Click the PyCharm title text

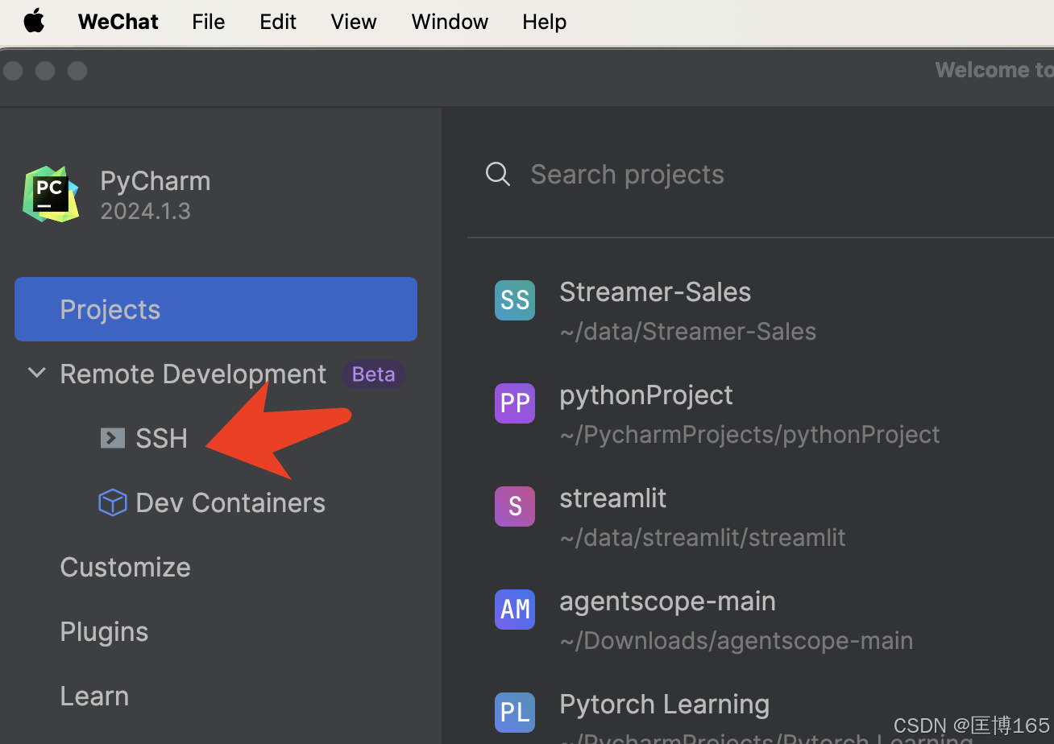[x=156, y=181]
